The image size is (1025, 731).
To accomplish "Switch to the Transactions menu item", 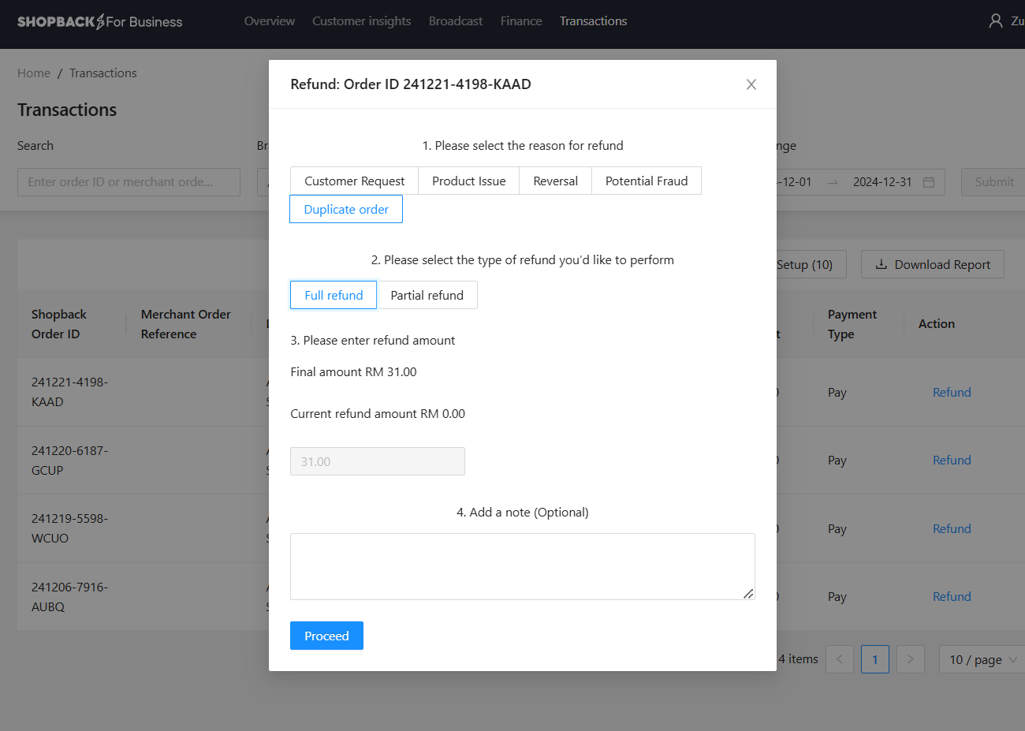I will [593, 21].
